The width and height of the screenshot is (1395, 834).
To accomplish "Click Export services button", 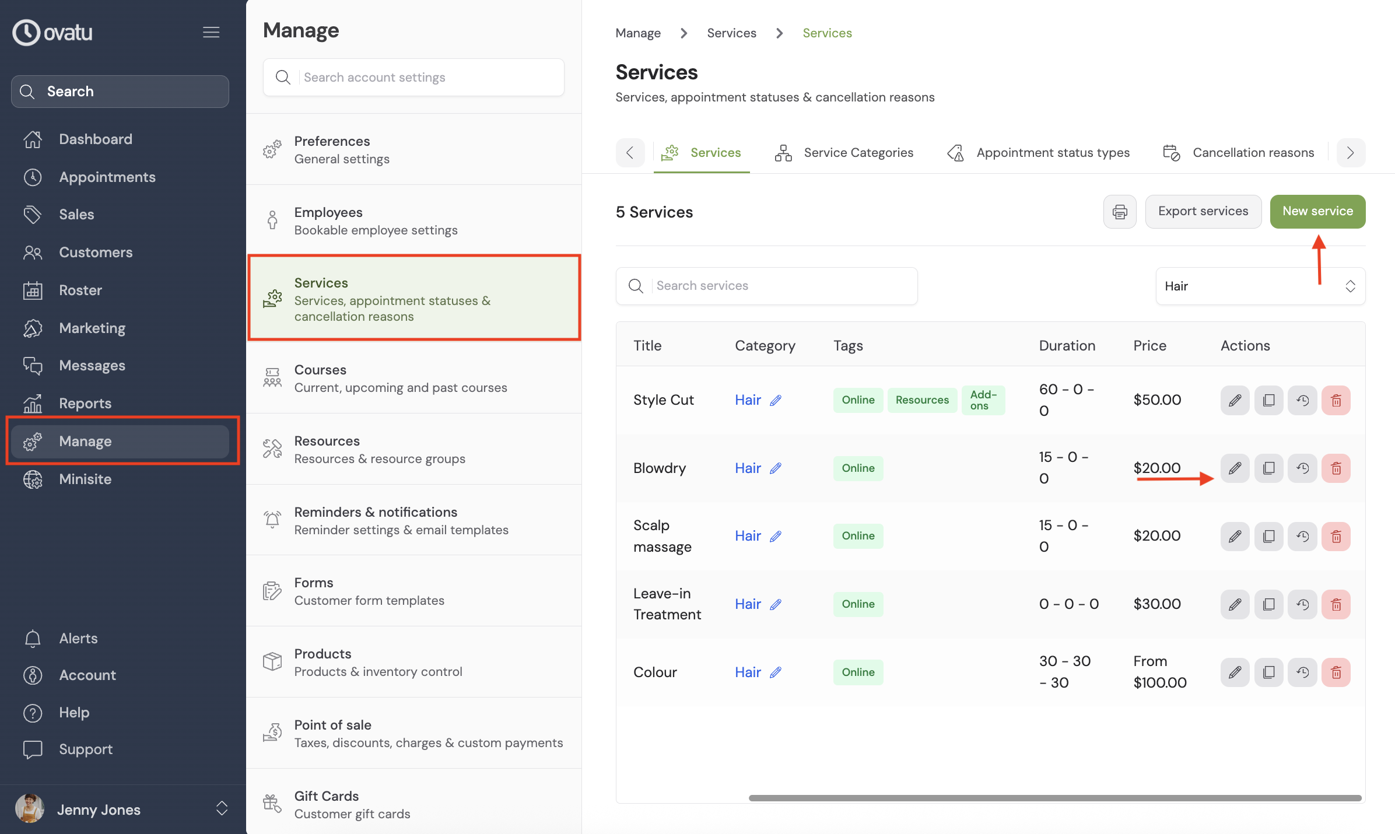I will pos(1203,211).
